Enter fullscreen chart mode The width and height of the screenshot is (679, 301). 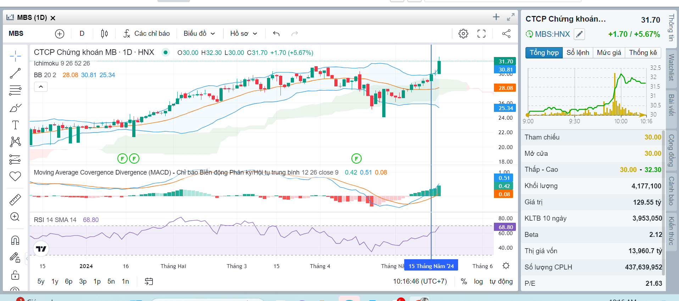[x=482, y=34]
